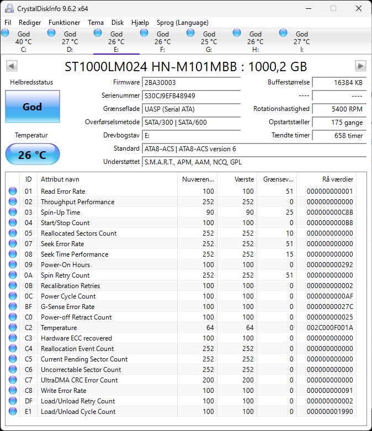Click status orb for UltraDMA CRC Error Count
Screen dimensions: 372x431
(13, 380)
